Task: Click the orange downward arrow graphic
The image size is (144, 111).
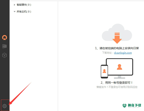Action: (117, 38)
